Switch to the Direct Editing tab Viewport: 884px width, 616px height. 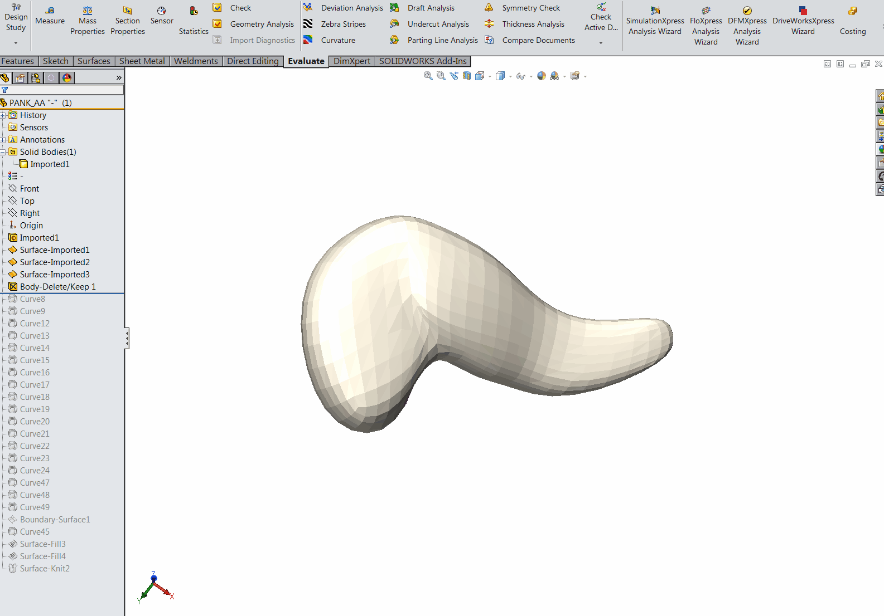point(253,61)
